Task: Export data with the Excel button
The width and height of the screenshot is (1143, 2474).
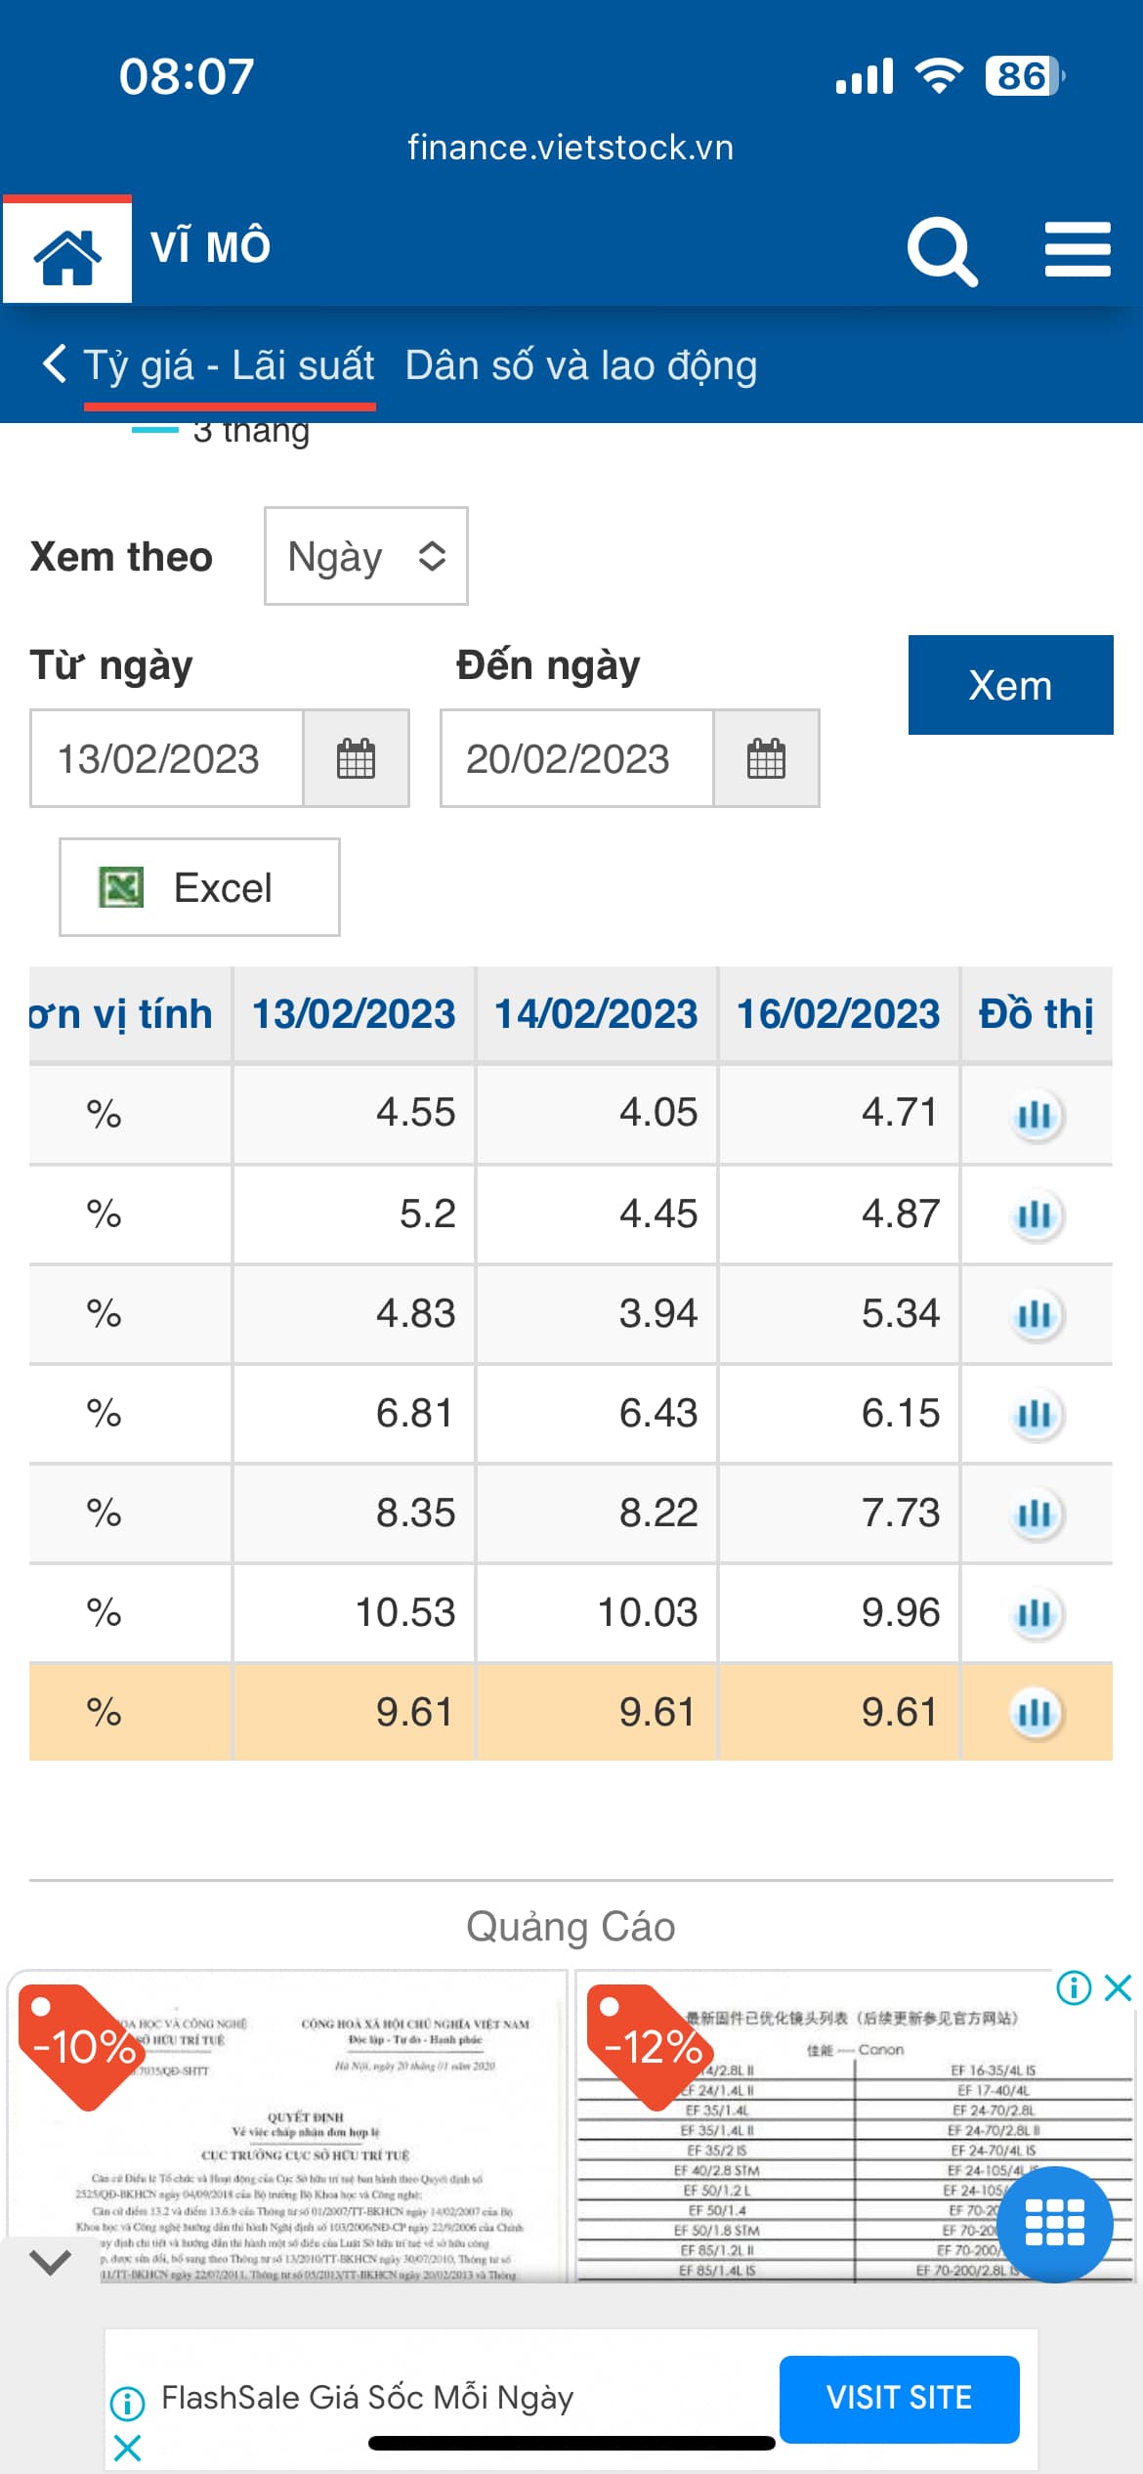Action: [x=199, y=887]
